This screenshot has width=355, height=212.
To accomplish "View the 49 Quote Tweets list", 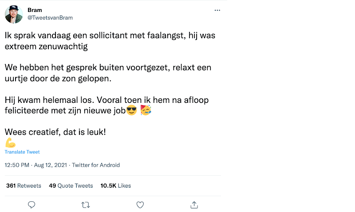I will (x=71, y=186).
